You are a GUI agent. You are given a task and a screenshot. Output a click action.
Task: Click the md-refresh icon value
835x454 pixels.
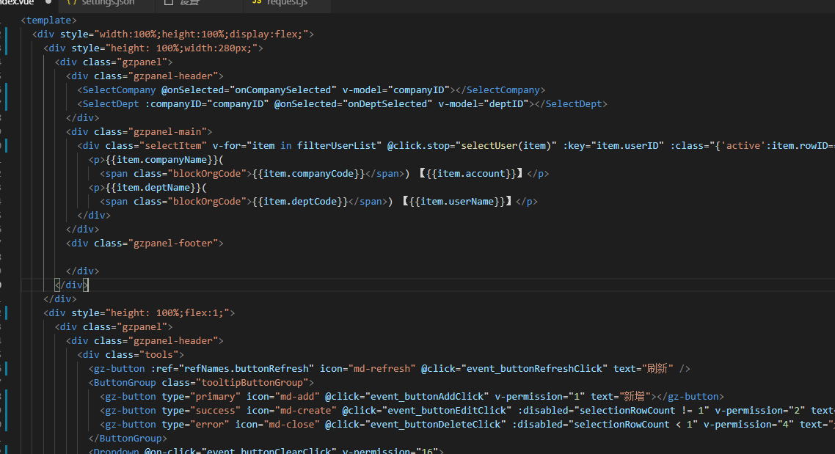(382, 368)
